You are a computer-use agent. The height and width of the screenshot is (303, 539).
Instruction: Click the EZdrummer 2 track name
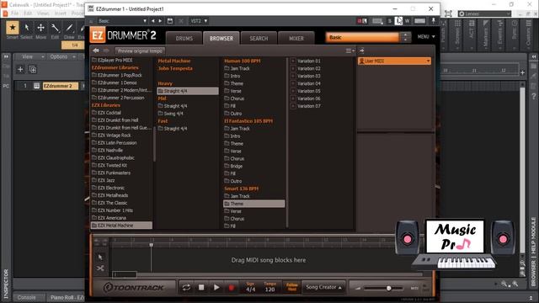click(x=60, y=86)
